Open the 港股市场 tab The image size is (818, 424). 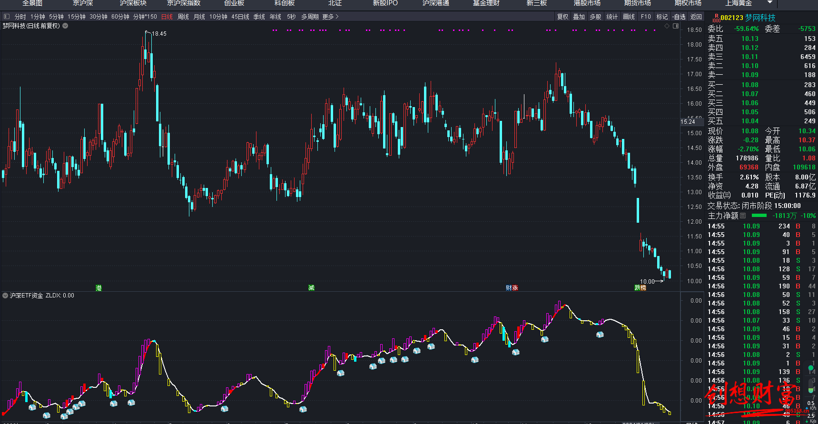click(x=587, y=3)
